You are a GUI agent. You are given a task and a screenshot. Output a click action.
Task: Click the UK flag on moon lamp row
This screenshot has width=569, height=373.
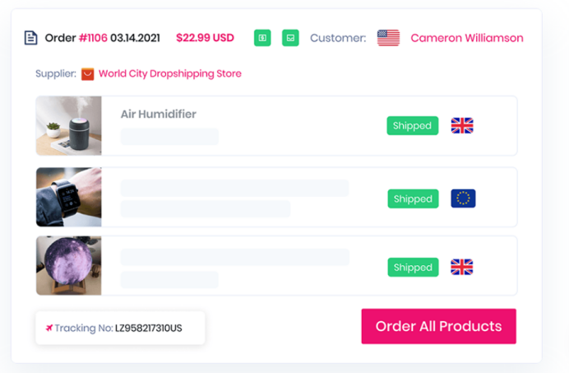click(461, 268)
